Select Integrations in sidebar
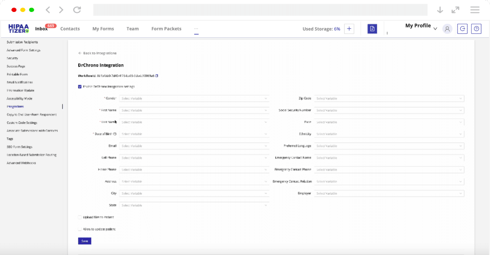 click(15, 107)
